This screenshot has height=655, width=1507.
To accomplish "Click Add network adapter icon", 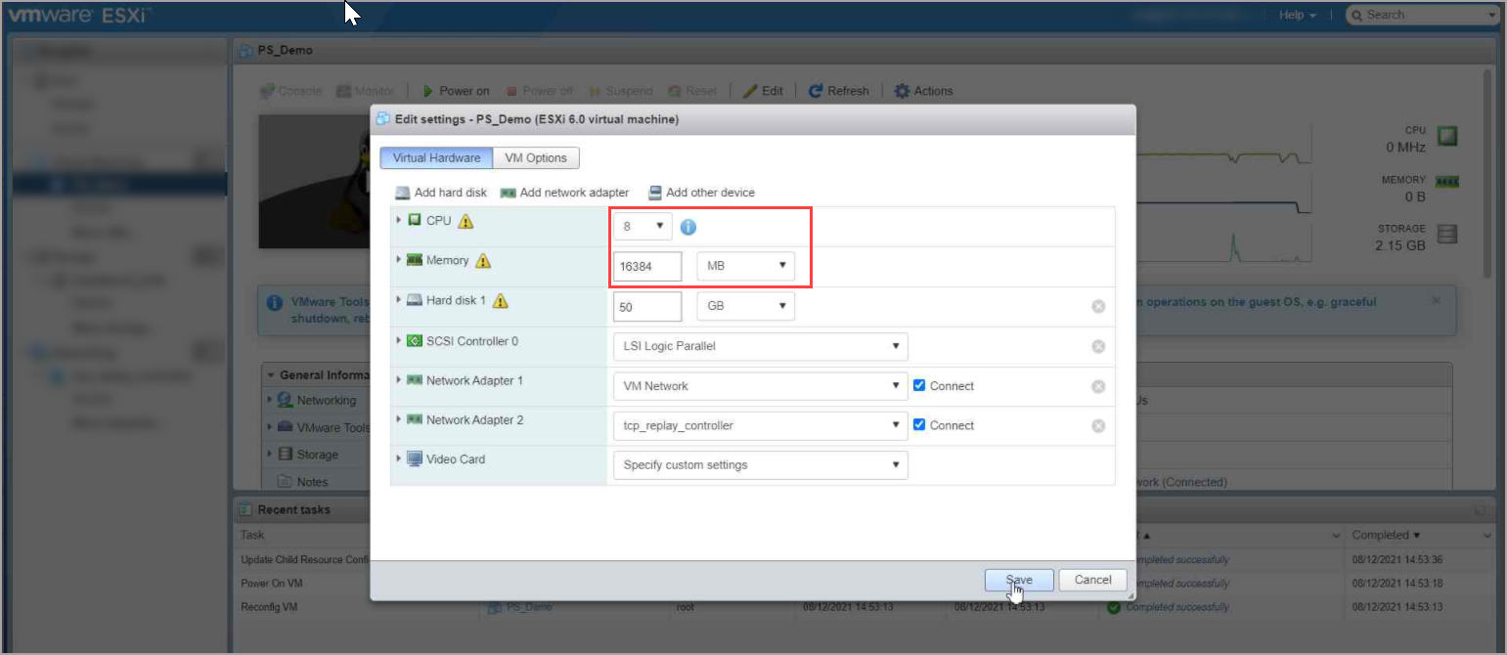I will point(508,193).
